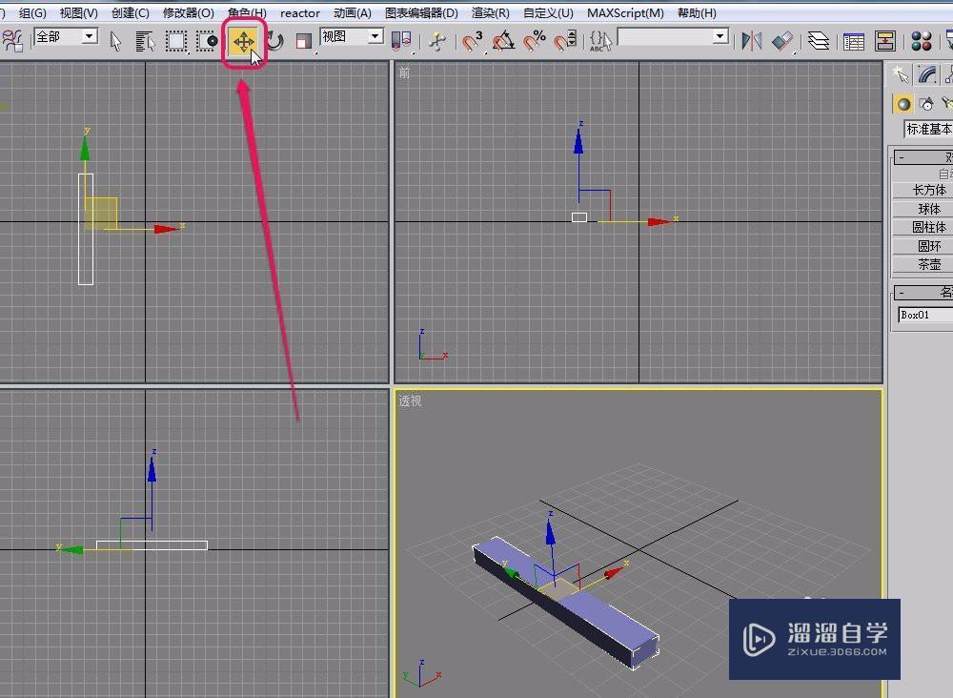Activate the Angle Snap toggle
The image size is (953, 698).
point(504,41)
